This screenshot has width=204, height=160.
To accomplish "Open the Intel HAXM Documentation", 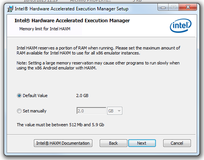I will coord(63,143).
